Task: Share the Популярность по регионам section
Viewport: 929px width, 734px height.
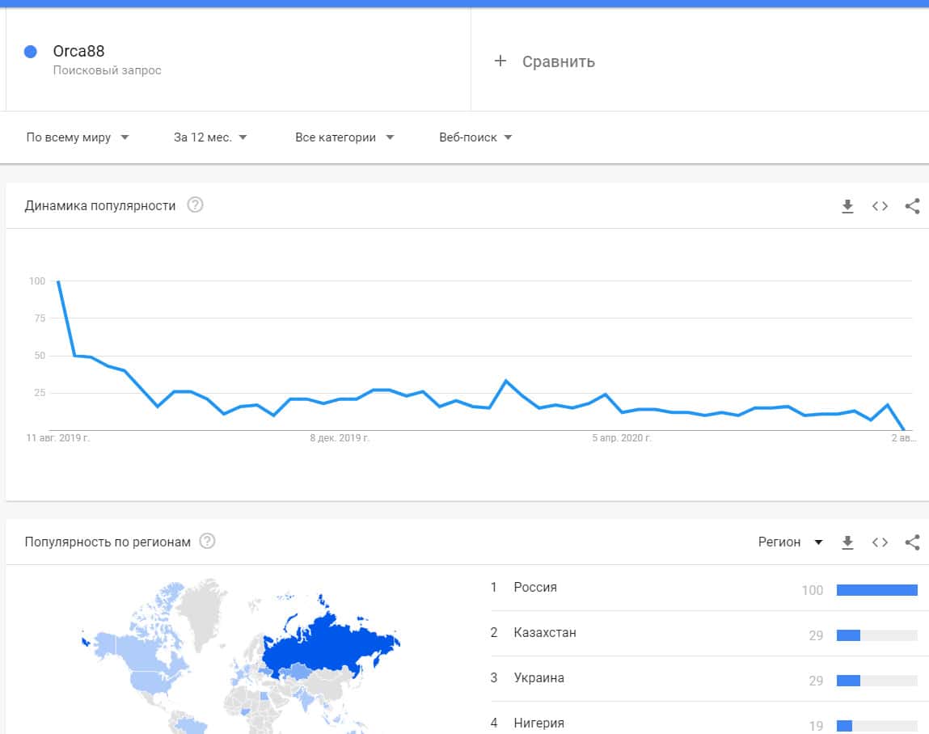Action: point(912,542)
